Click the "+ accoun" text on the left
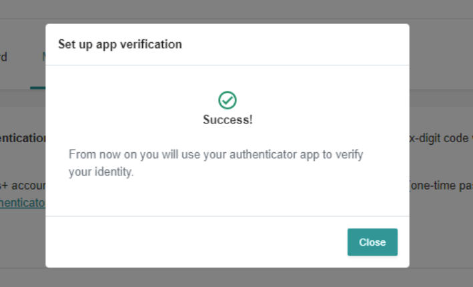The image size is (473, 287). tap(23, 185)
